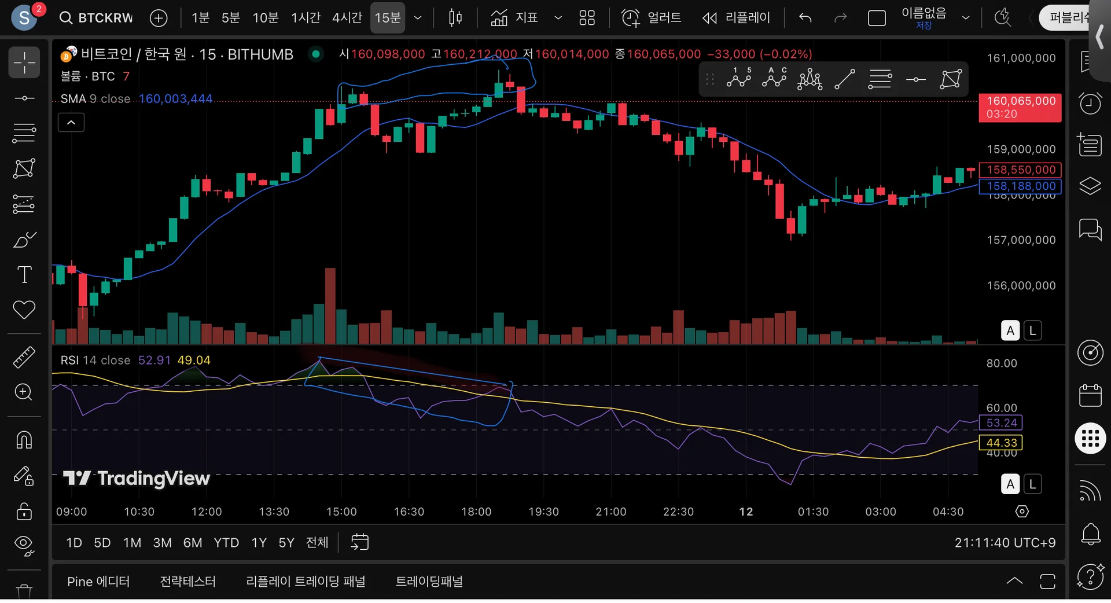The image size is (1111, 603).
Task: Add symbol to compare with plus icon
Action: pos(159,18)
